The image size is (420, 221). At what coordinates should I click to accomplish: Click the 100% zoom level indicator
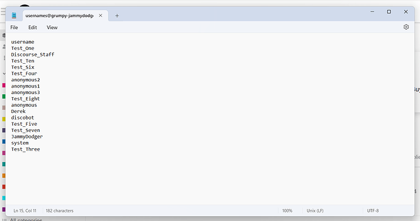[287, 211]
